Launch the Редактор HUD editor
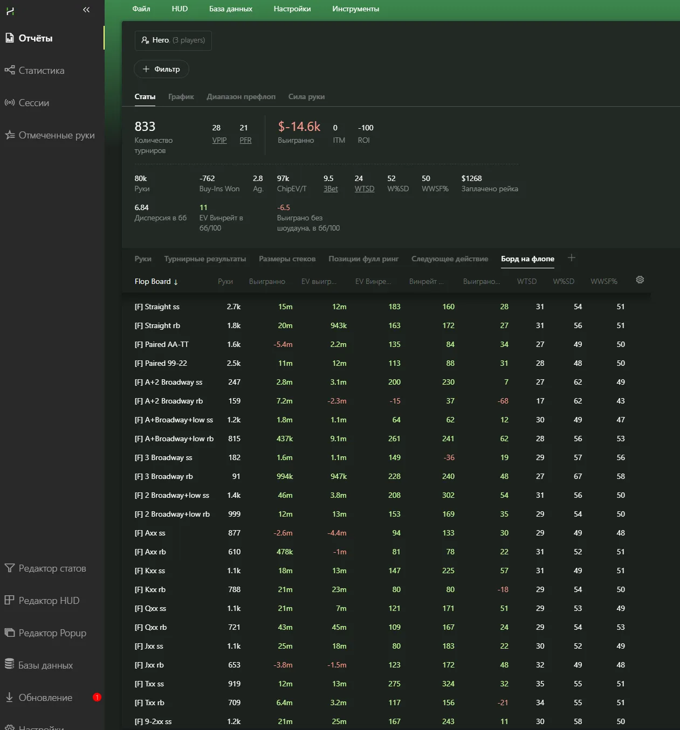This screenshot has width=680, height=730. (49, 601)
